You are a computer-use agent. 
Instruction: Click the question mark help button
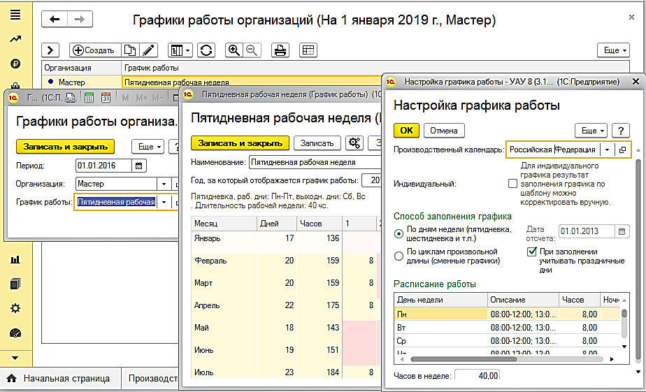click(x=620, y=131)
